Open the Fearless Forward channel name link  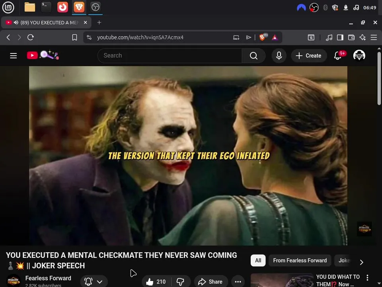[48, 278]
